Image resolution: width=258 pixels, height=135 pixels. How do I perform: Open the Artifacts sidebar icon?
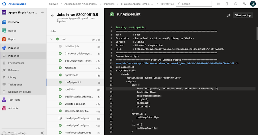pyautogui.click(x=4, y=108)
